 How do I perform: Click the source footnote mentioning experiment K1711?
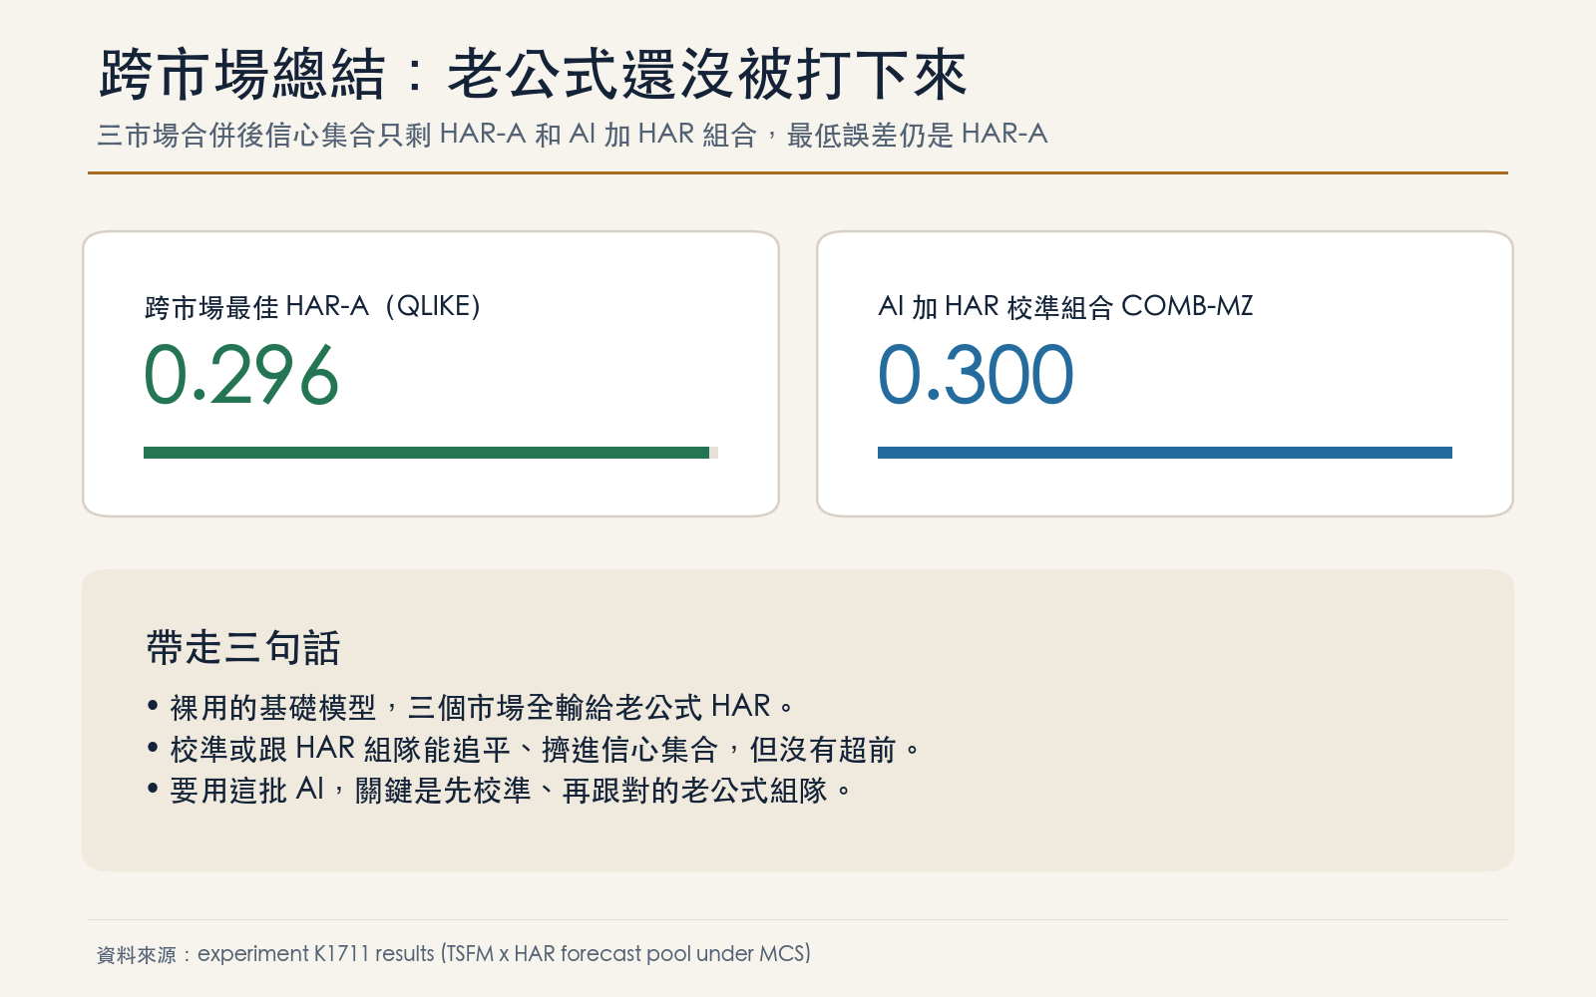[454, 954]
